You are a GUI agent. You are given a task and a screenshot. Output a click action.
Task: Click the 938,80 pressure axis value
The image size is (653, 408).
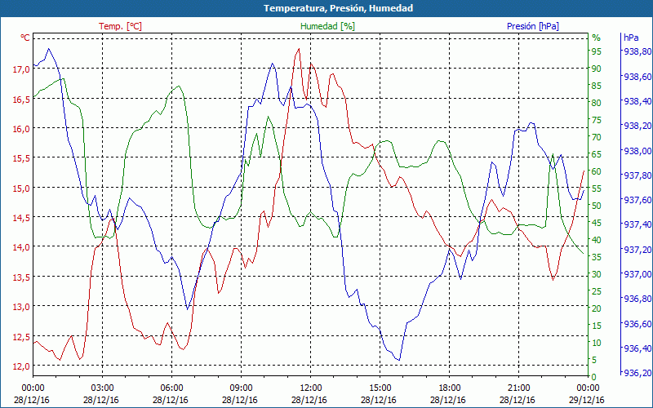coord(636,51)
